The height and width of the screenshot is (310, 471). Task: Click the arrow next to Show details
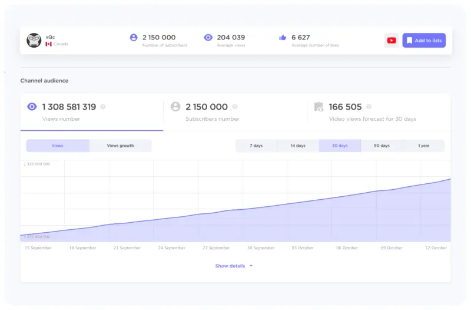251,266
